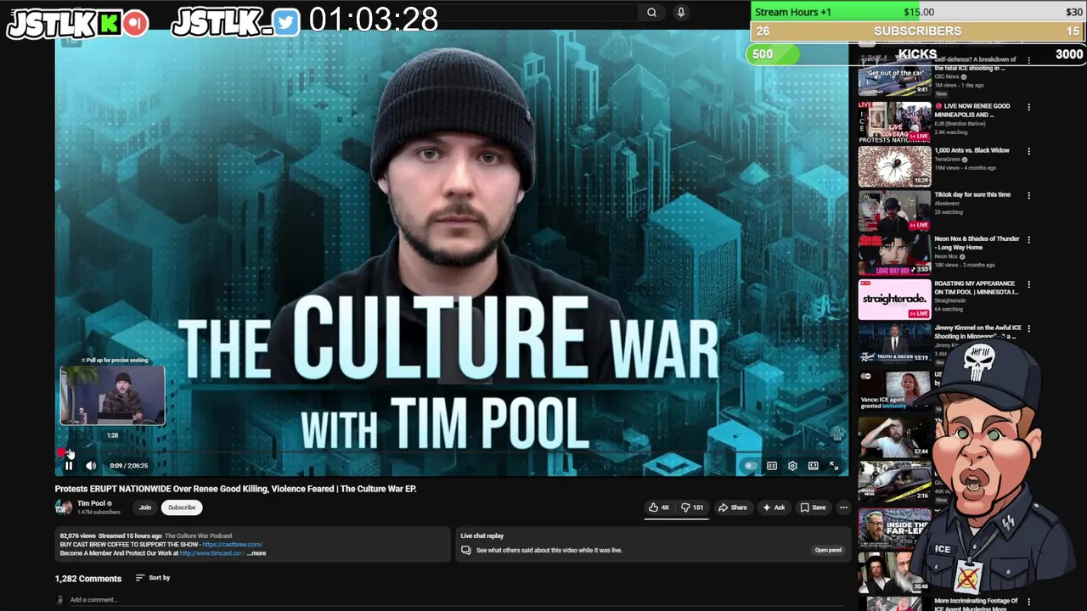Open the 1,000 Ants vs. Black Widow thumbnail
The image size is (1087, 611).
(x=894, y=165)
